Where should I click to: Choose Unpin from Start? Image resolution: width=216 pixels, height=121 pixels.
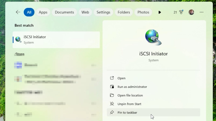coord(153,104)
